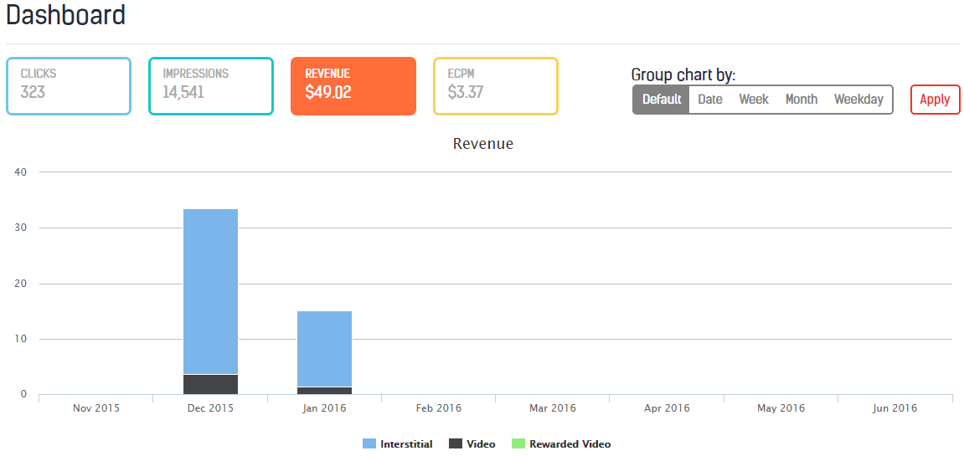Toggle the Video series legend label

[481, 444]
